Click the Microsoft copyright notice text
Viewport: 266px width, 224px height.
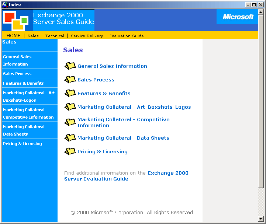[132, 213]
